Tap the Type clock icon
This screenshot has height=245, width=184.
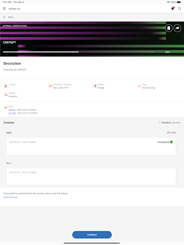tap(139, 86)
